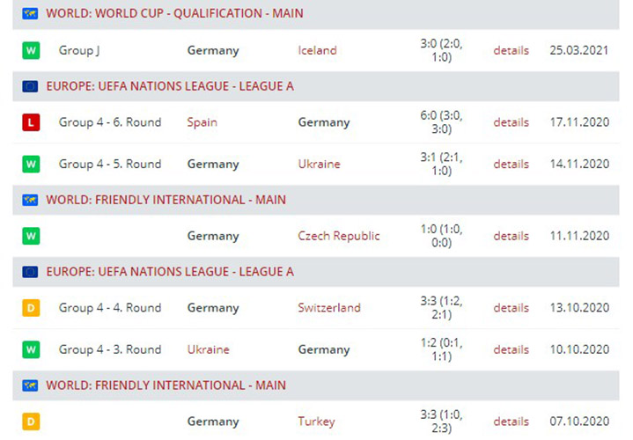Viewport: 633px width, 440px height.
Task: Open details for the Spain–Germany 6:0 match
Action: click(x=511, y=122)
